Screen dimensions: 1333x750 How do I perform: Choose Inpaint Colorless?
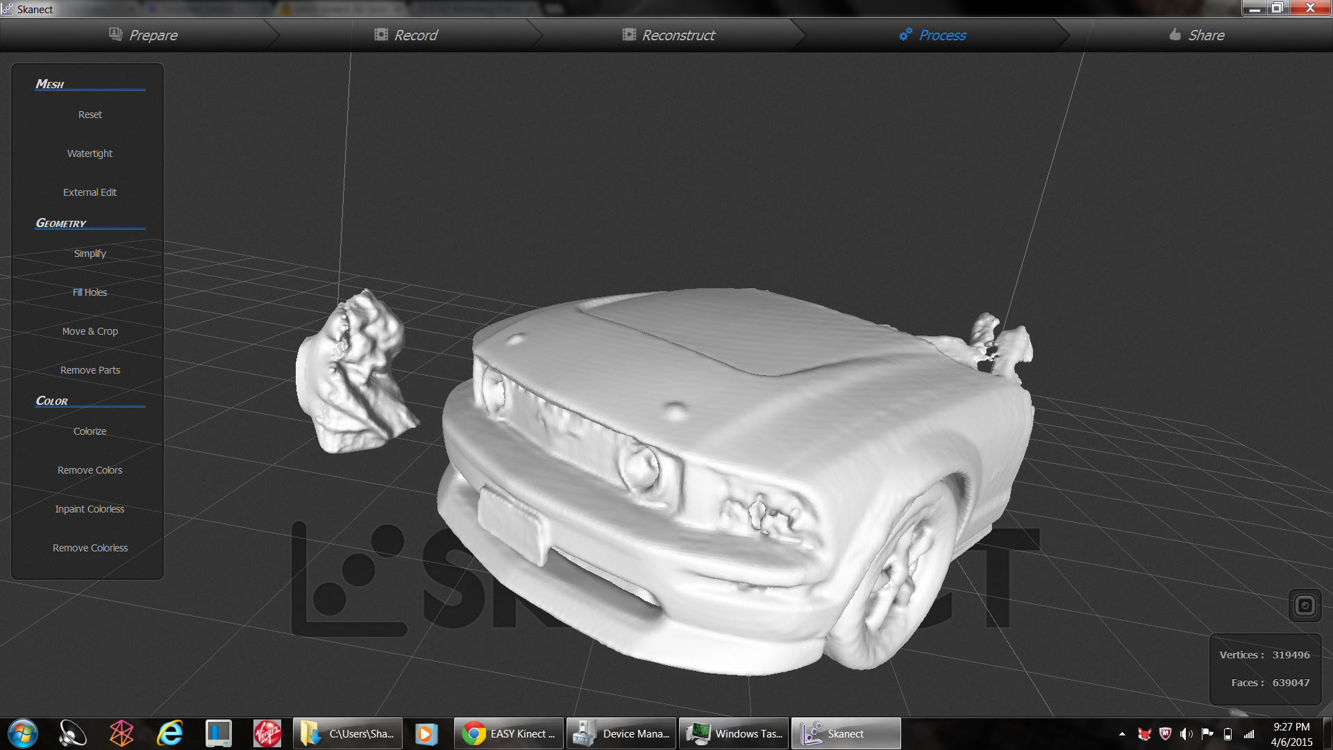[x=90, y=509]
